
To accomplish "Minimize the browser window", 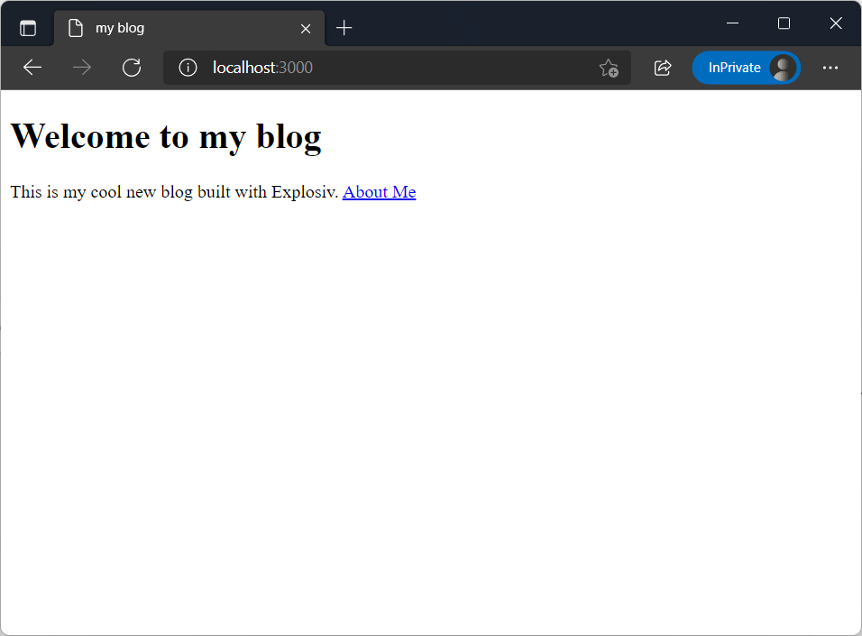I will (733, 23).
